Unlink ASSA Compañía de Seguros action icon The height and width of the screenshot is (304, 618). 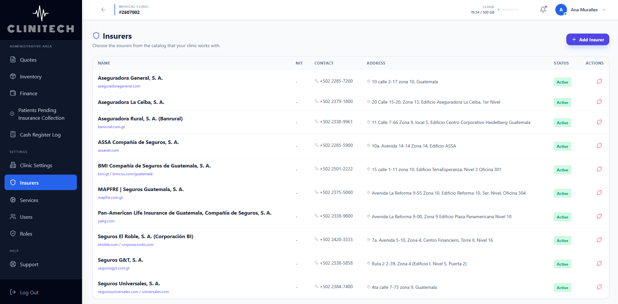(x=599, y=146)
